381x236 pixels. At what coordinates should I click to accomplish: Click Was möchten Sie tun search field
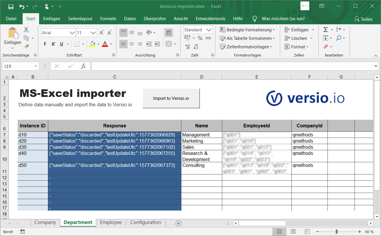coord(283,19)
